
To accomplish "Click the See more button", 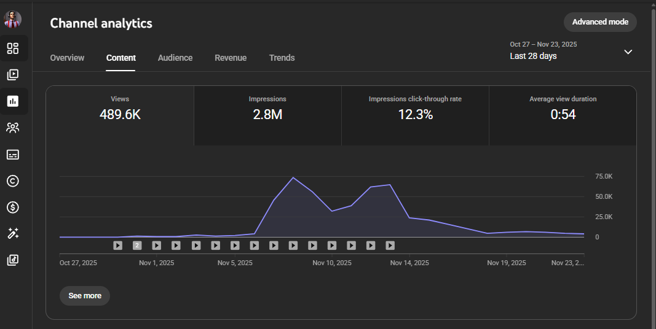I will tap(85, 296).
